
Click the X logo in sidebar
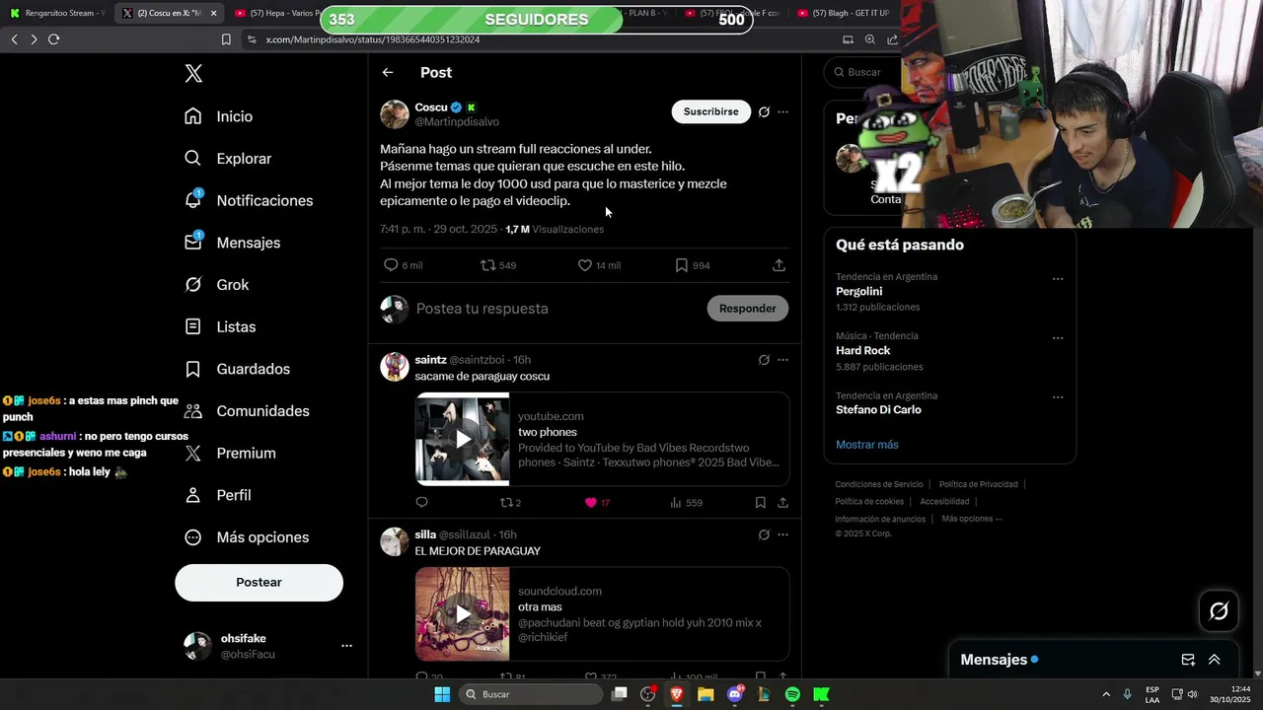(194, 74)
